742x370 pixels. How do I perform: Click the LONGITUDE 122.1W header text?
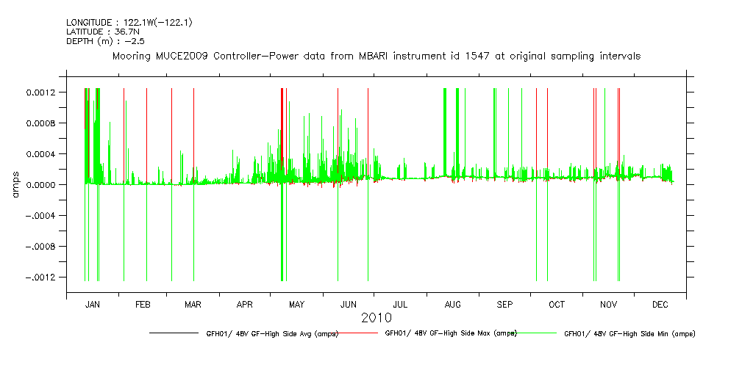click(129, 23)
